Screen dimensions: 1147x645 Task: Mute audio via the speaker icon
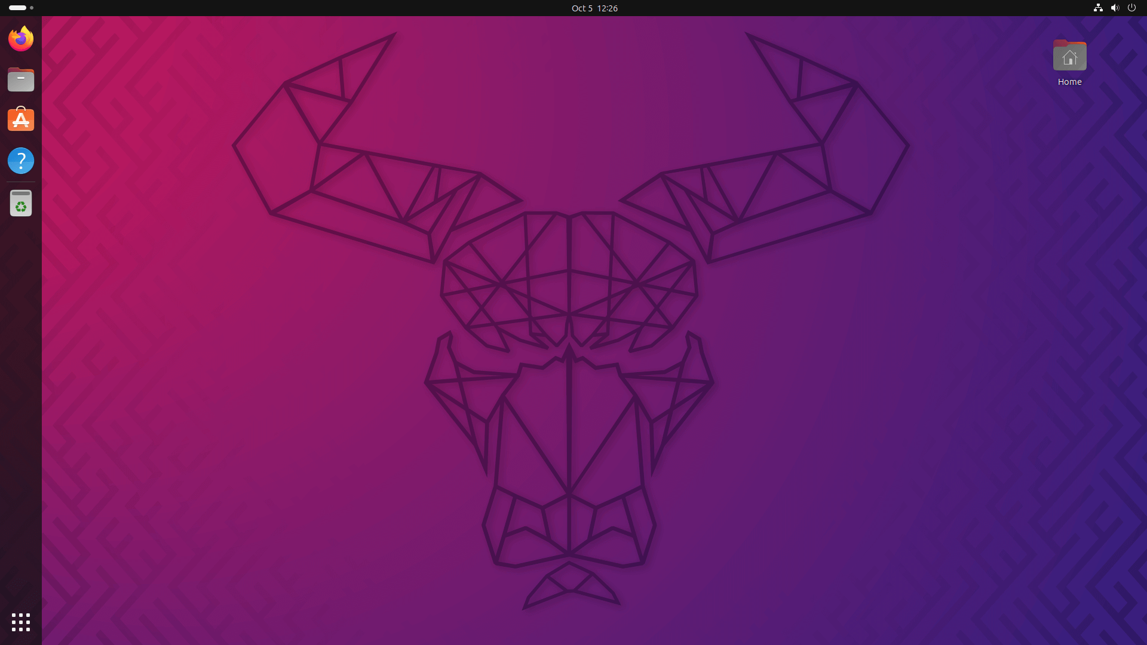[1115, 8]
